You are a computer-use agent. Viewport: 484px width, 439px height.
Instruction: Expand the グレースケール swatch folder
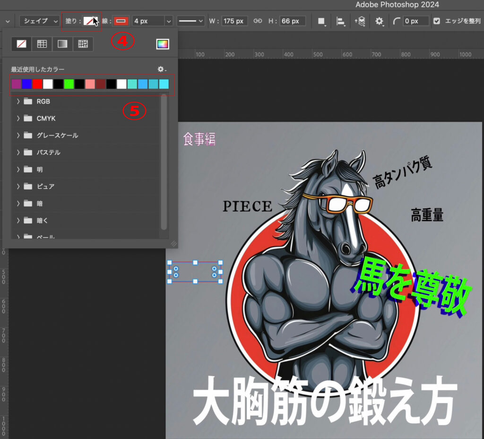coord(18,135)
